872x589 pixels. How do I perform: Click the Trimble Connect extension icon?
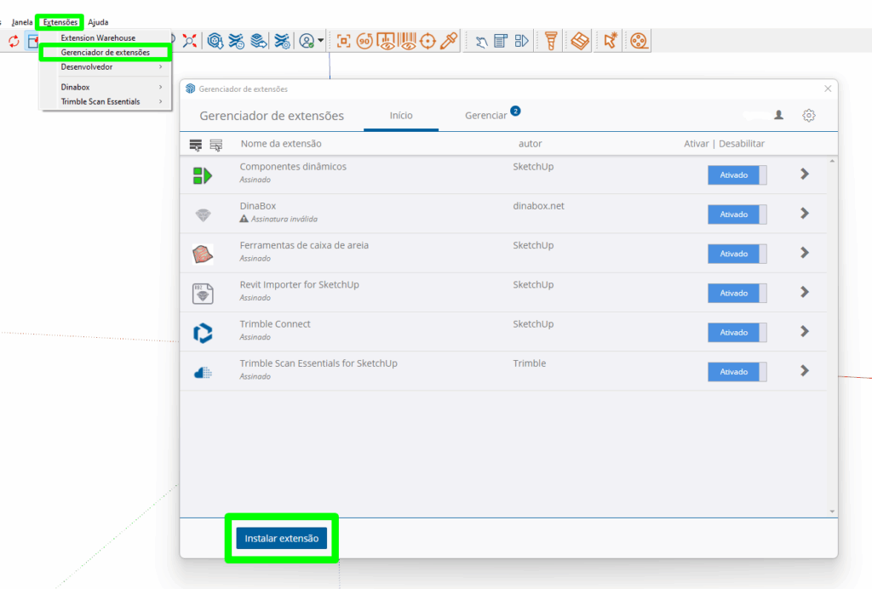point(203,333)
